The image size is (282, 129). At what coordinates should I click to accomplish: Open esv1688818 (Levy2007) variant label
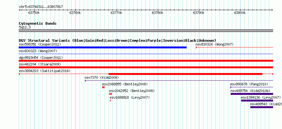(x=130, y=98)
